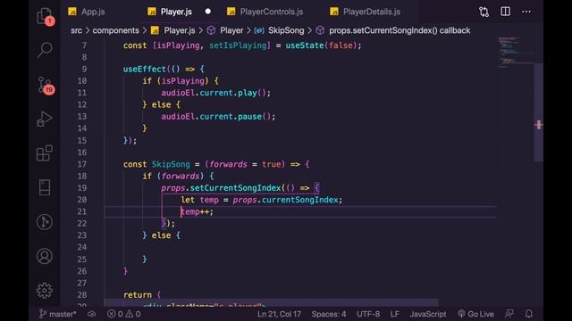572x321 pixels.
Task: Split the editor to the right
Action: [x=505, y=12]
